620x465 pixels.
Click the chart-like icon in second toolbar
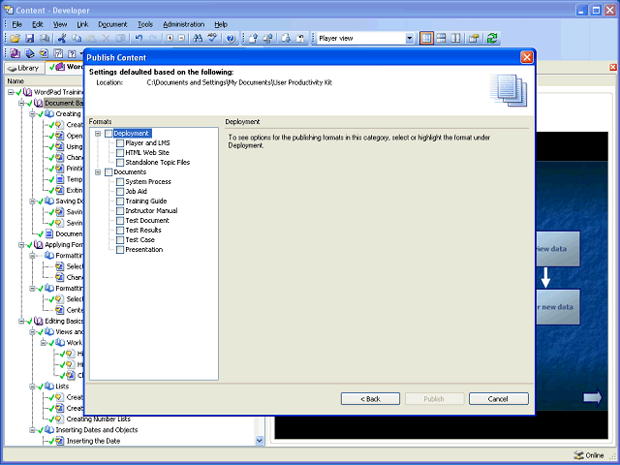tap(58, 53)
